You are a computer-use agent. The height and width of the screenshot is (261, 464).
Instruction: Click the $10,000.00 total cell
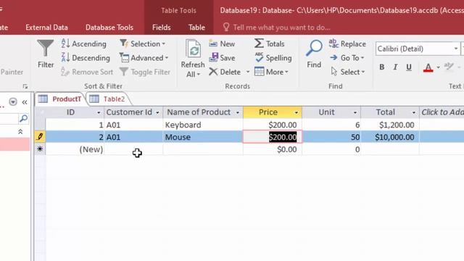click(390, 137)
